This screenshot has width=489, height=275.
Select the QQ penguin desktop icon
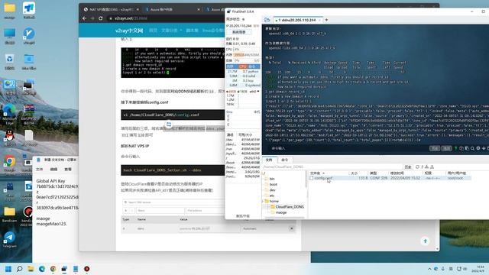coord(9,137)
